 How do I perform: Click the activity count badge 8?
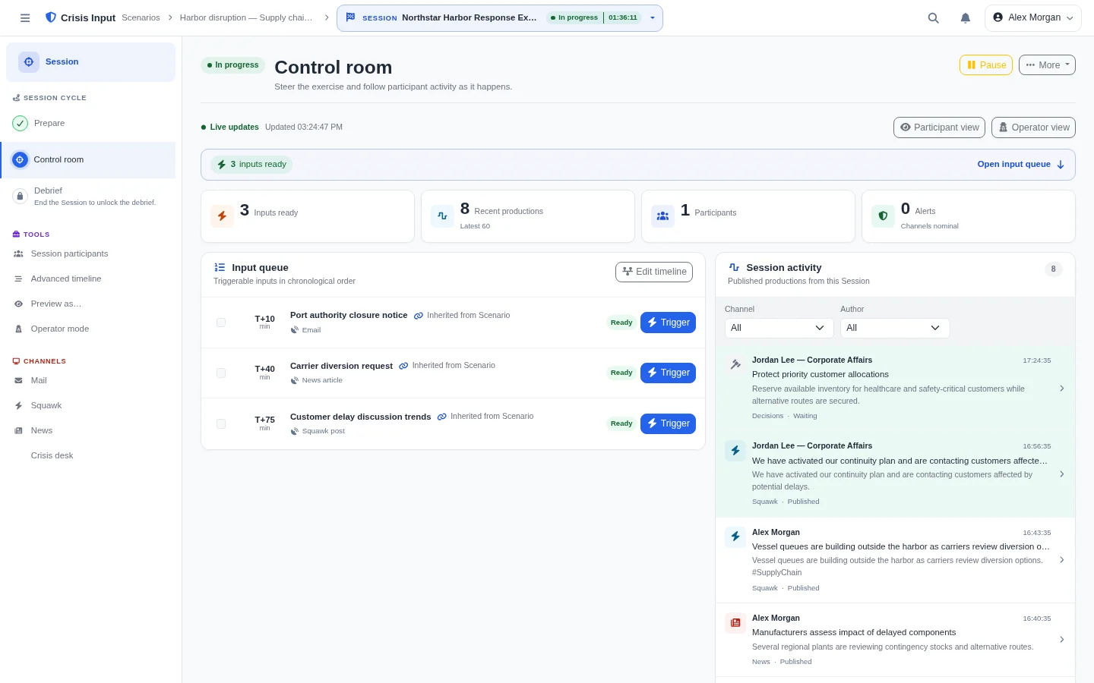(1053, 269)
